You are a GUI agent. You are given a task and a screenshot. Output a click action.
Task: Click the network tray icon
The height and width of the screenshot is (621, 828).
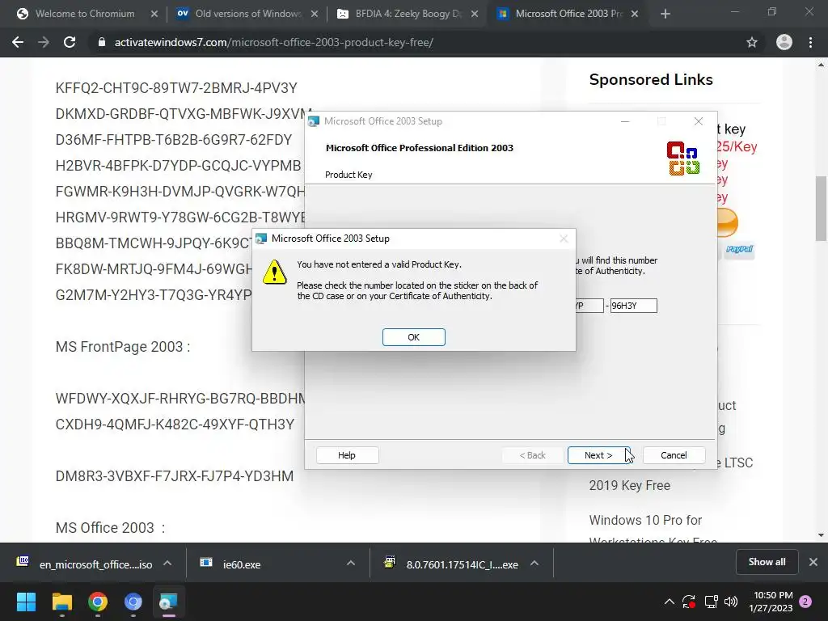point(711,602)
